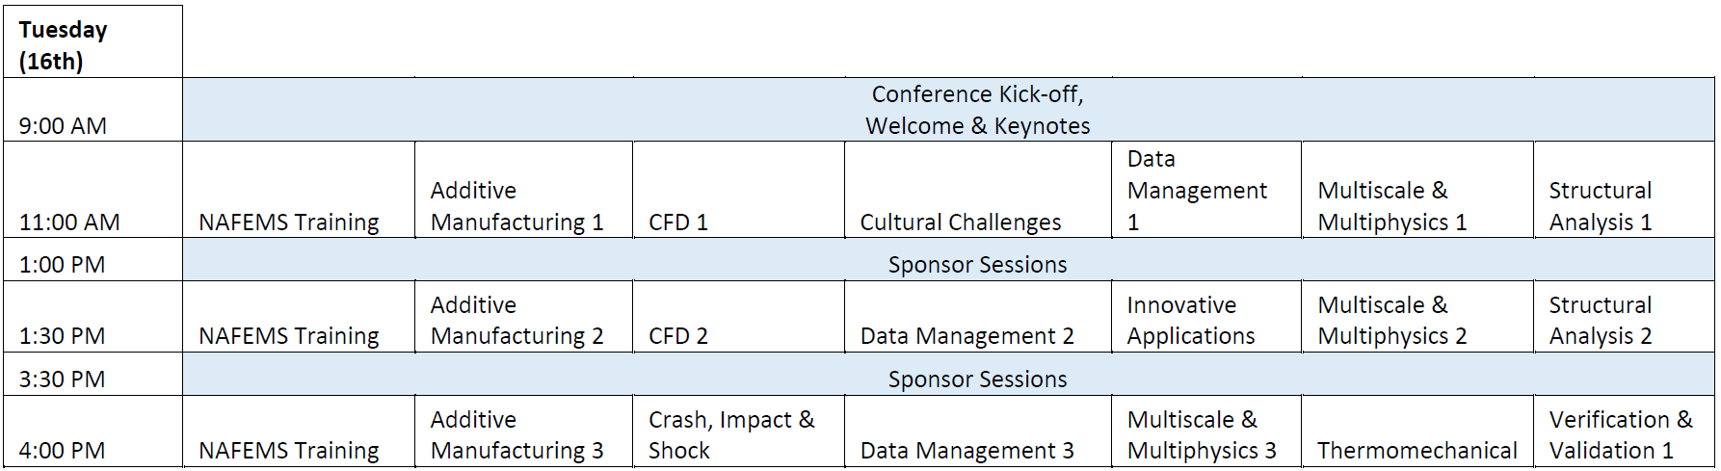The height and width of the screenshot is (471, 1721).
Task: Click Multiscale & Multiphysics 1 cell
Action: click(1417, 190)
